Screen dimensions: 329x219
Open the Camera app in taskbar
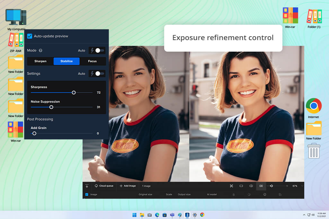pos(150,215)
